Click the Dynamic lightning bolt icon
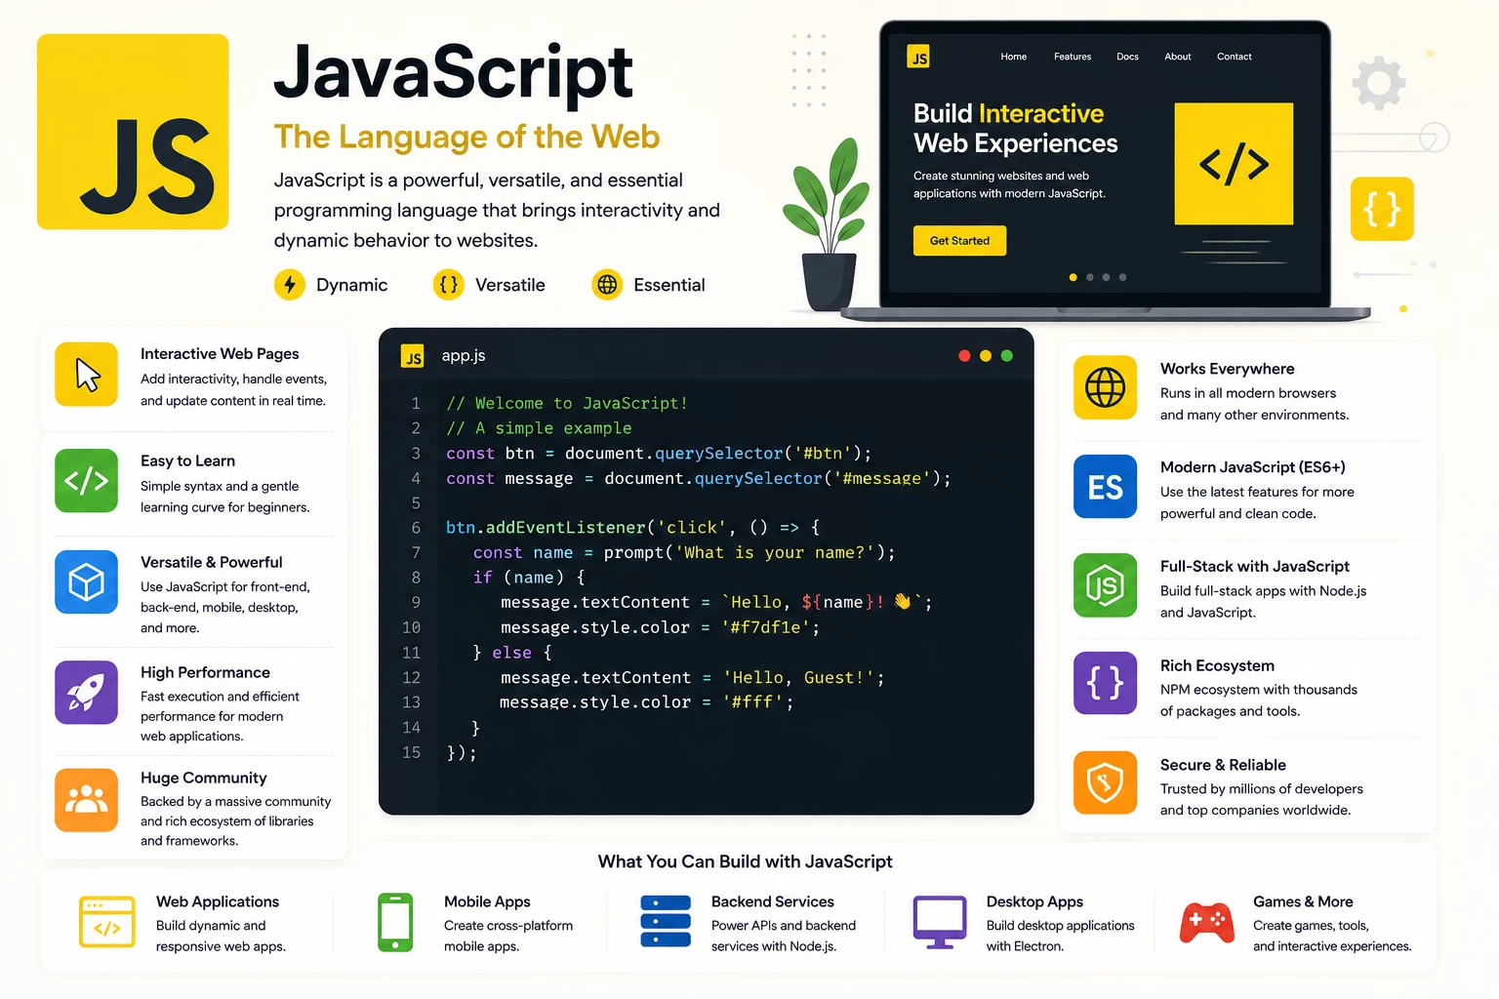The width and height of the screenshot is (1499, 999). (x=290, y=285)
